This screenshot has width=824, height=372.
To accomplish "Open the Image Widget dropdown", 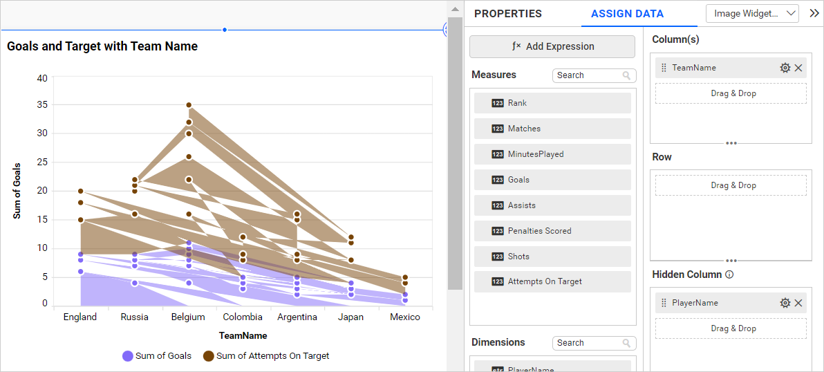I will pos(752,13).
